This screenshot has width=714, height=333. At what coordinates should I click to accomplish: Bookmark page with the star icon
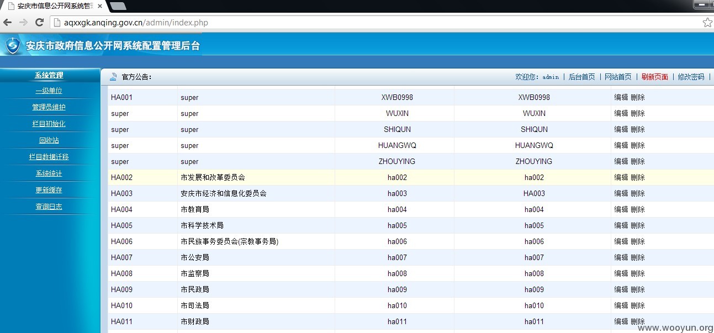(x=707, y=23)
